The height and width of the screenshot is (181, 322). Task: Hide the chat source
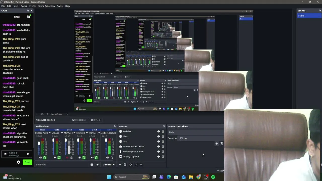click(x=158, y=142)
